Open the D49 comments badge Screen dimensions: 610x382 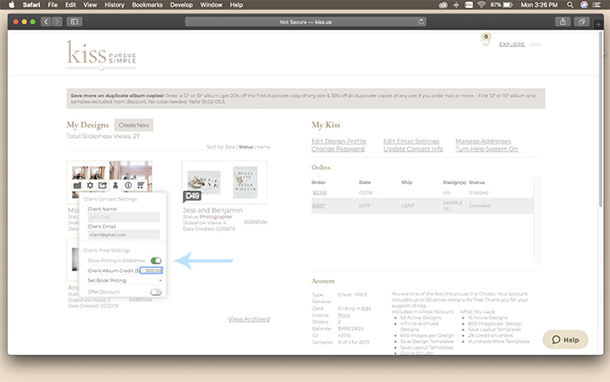(x=193, y=196)
